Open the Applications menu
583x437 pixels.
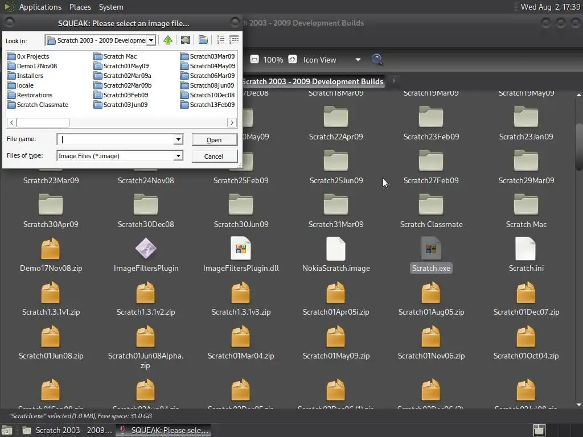[40, 7]
